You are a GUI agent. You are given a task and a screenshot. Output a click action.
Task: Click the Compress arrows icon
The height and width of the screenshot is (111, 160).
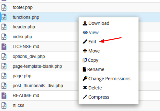click(85, 97)
